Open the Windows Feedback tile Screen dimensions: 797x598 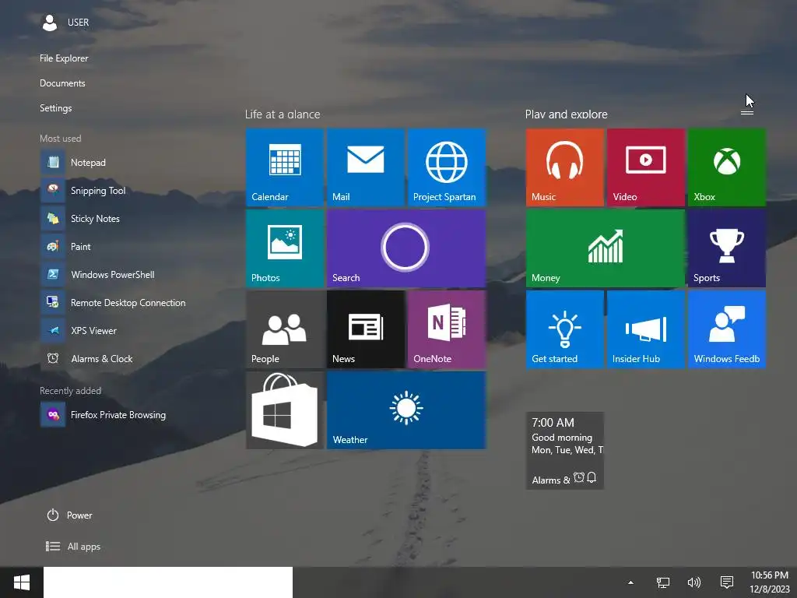coord(727,329)
